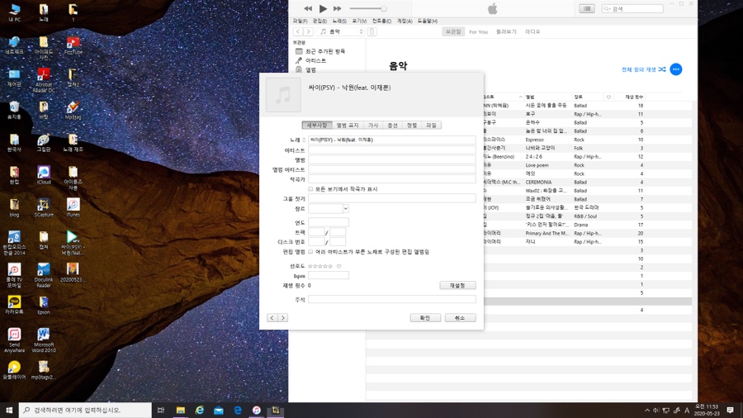
Task: Select 최근 추가된 항목 in sidebar
Action: [x=325, y=51]
